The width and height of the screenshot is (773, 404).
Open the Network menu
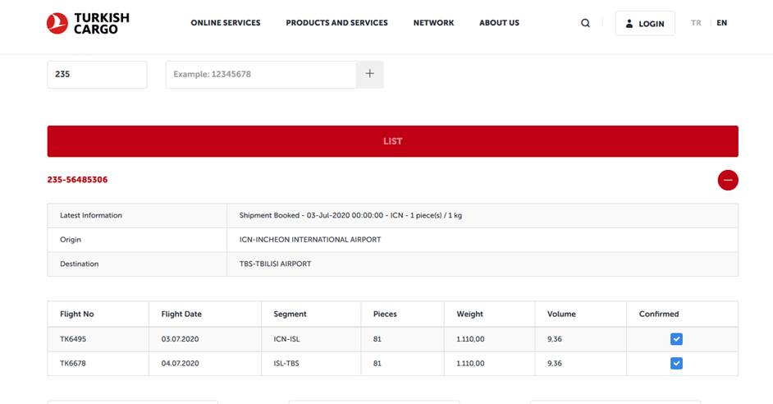point(433,23)
